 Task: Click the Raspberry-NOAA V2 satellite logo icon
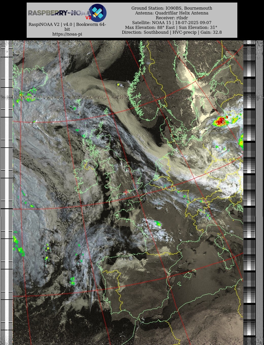click(97, 13)
